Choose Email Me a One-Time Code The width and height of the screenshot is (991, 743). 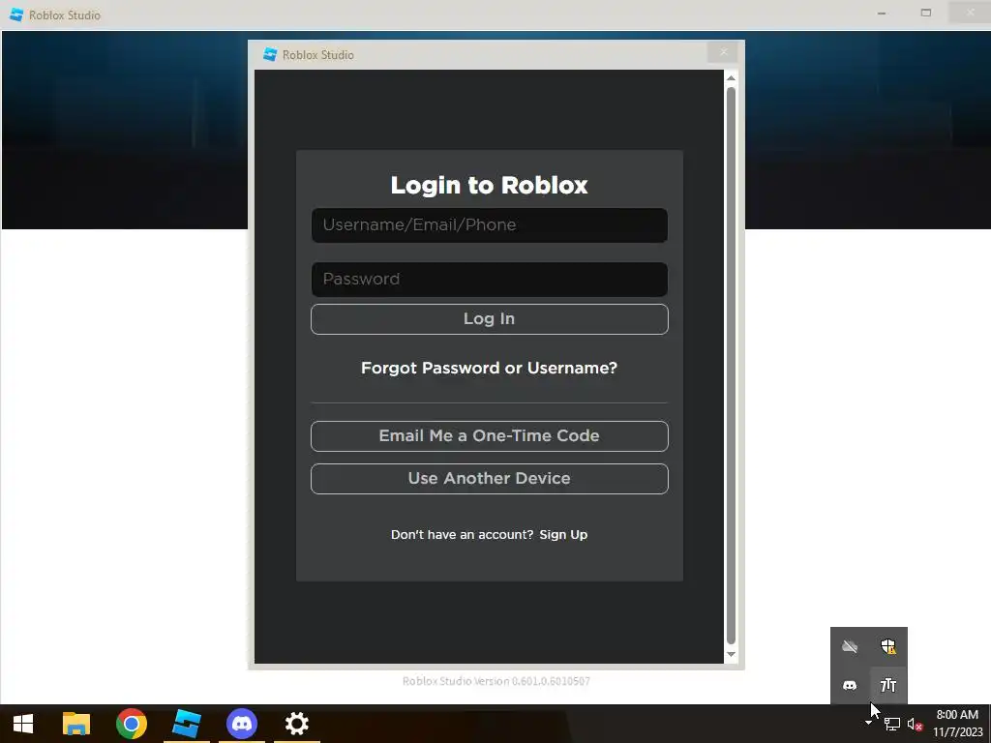[489, 436]
